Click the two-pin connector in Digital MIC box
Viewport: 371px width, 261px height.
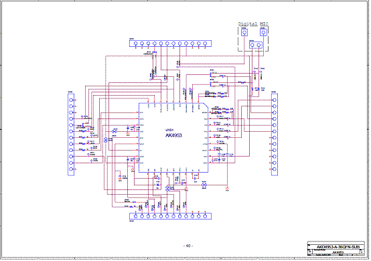click(256, 45)
